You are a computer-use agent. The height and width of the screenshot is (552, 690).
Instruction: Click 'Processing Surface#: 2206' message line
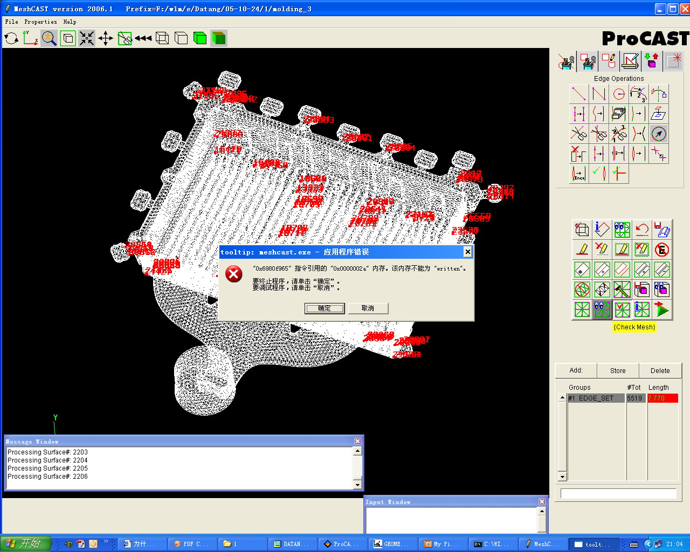point(47,477)
